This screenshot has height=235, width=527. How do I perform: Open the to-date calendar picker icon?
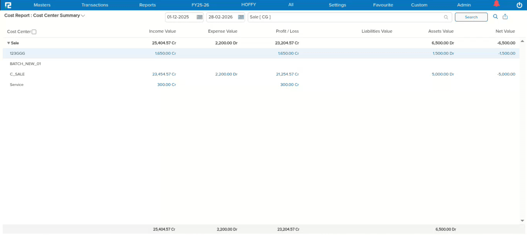tap(241, 17)
